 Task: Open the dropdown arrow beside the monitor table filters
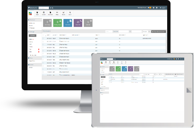tap(149, 32)
